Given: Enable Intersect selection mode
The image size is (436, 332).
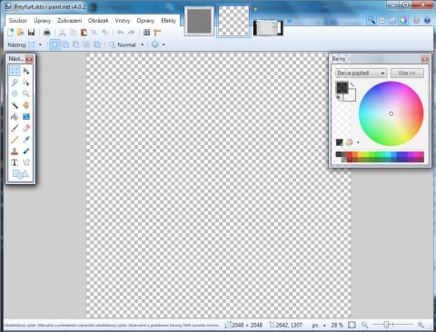Looking at the screenshot, I should (x=86, y=44).
